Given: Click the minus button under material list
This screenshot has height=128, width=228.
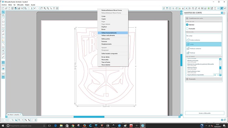Looking at the screenshot, I should pos(218,75).
